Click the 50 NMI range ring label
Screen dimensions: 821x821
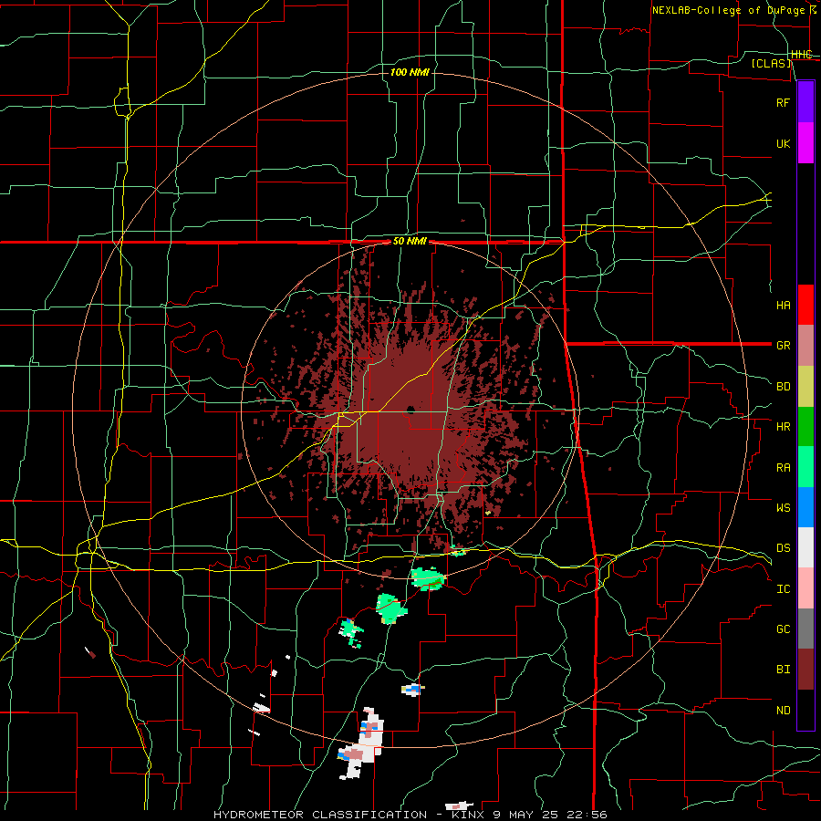(x=410, y=242)
